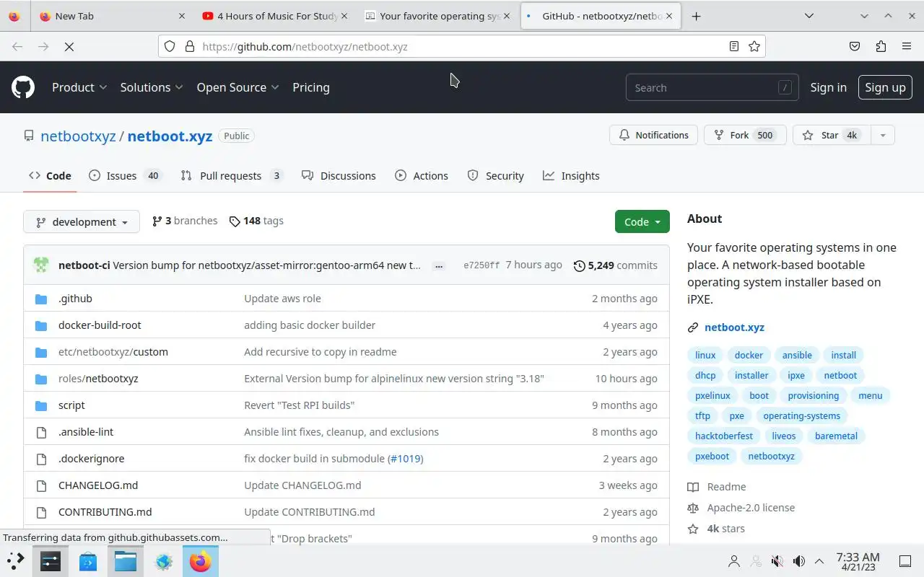Viewport: 924px width, 577px height.
Task: Click the Sign in link
Action: point(828,87)
